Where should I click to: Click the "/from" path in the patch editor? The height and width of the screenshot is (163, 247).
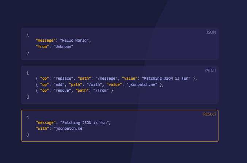coord(102,91)
